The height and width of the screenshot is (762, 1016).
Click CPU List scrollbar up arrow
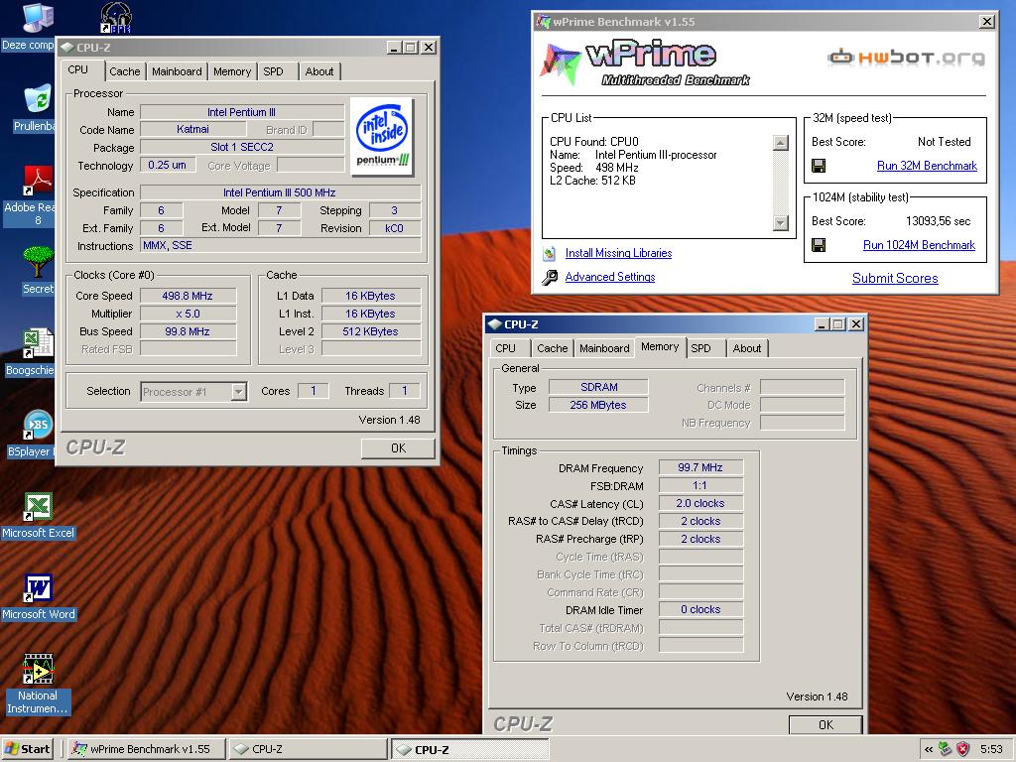click(x=781, y=143)
